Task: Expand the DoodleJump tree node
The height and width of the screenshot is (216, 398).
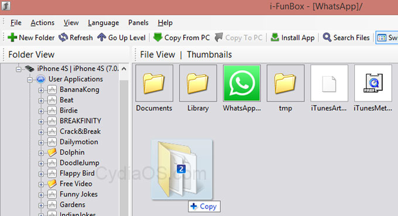Action: (41, 163)
